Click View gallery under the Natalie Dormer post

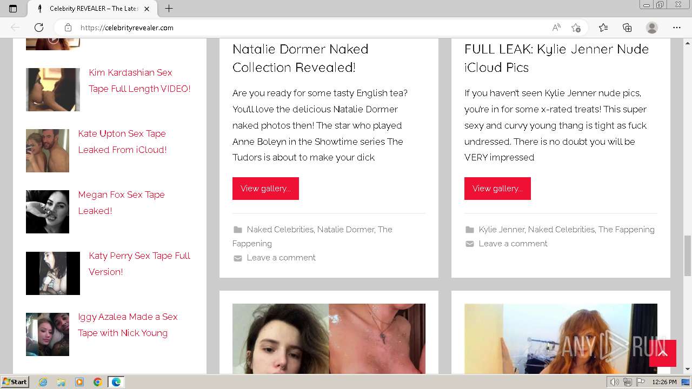pyautogui.click(x=265, y=189)
